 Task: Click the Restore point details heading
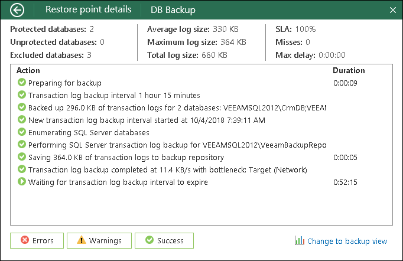89,9
